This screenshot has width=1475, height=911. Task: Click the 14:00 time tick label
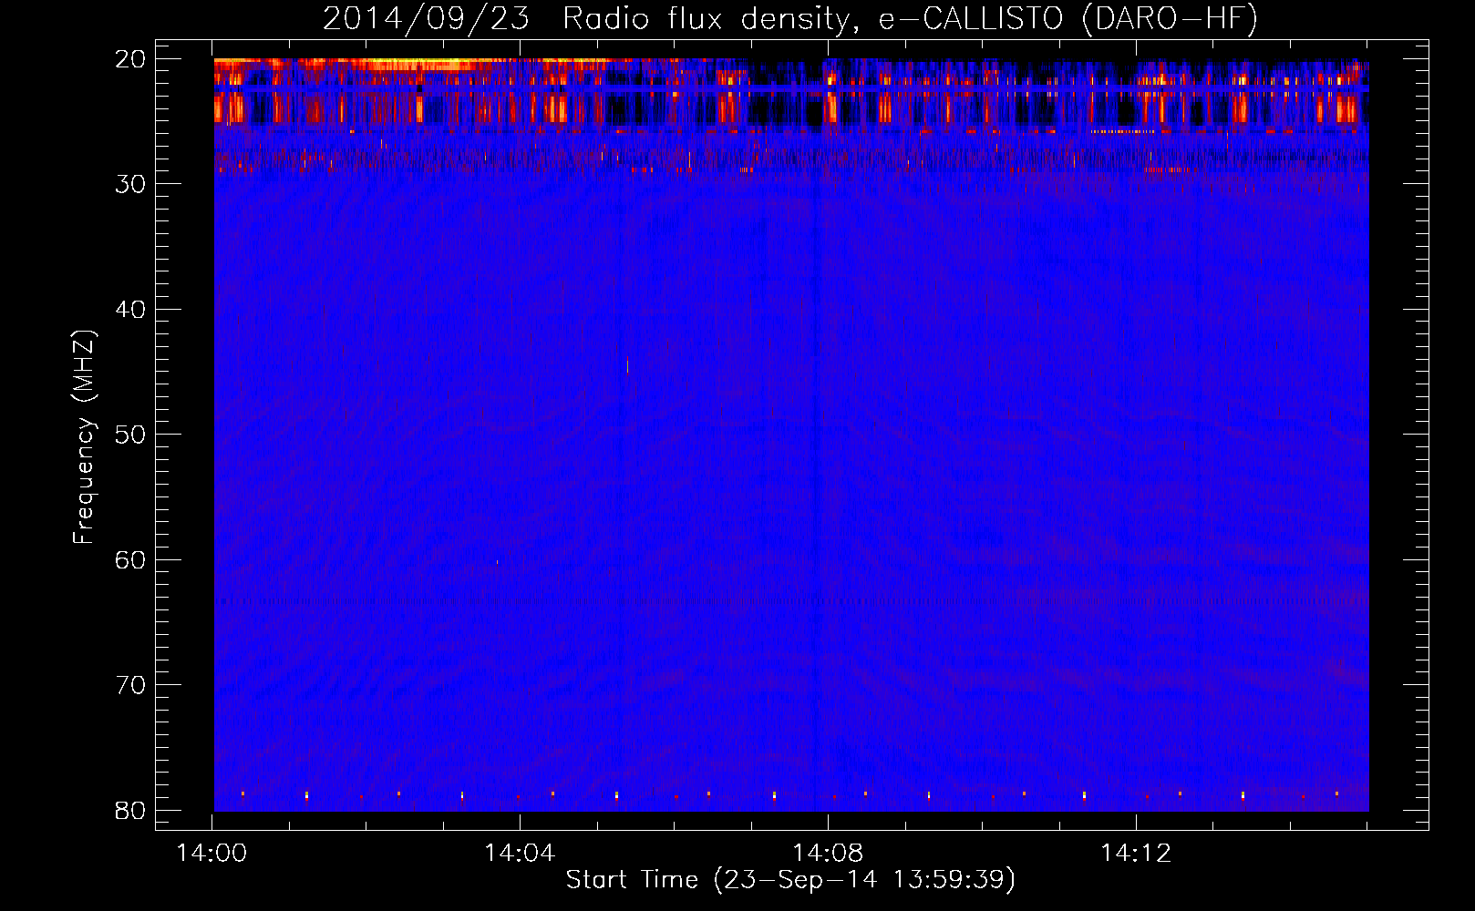211,854
